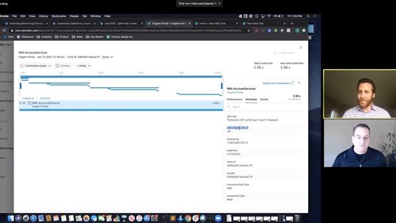Click the left handle of the trace minimap
Image resolution: width=396 pixels, height=223 pixels.
[x=20, y=85]
